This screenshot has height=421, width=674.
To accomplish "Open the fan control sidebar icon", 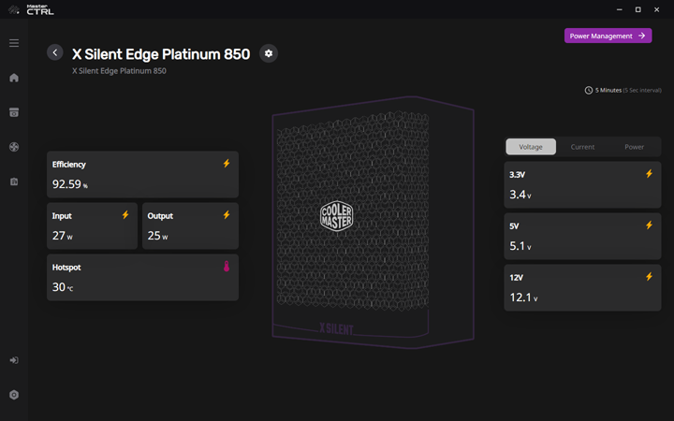I will pos(14,147).
